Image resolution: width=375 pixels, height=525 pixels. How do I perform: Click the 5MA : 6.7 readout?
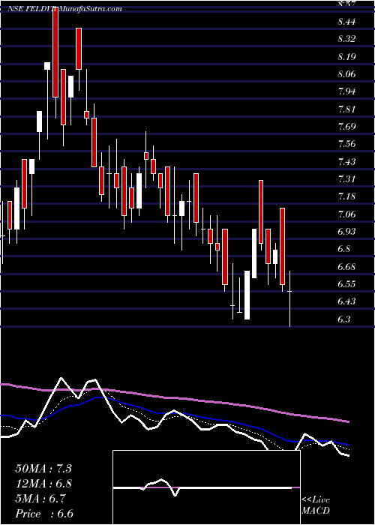[x=40, y=499]
